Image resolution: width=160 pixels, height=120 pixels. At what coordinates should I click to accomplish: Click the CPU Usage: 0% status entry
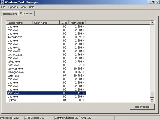click(x=39, y=118)
